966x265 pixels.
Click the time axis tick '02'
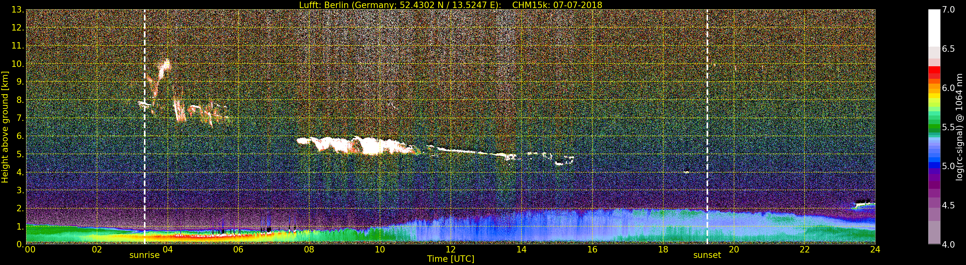(97, 250)
